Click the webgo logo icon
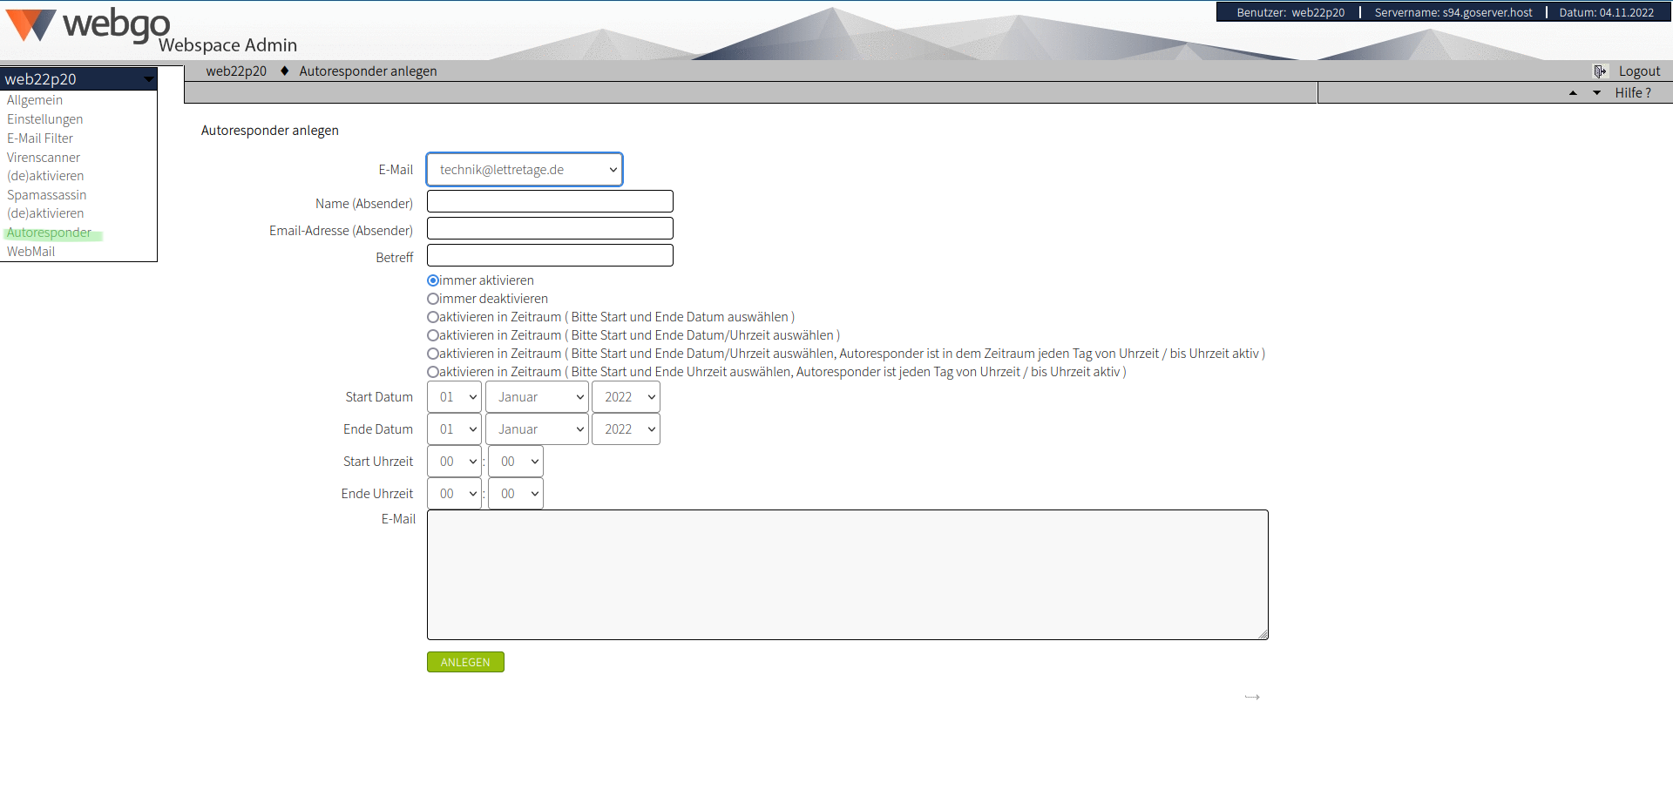 [x=31, y=24]
